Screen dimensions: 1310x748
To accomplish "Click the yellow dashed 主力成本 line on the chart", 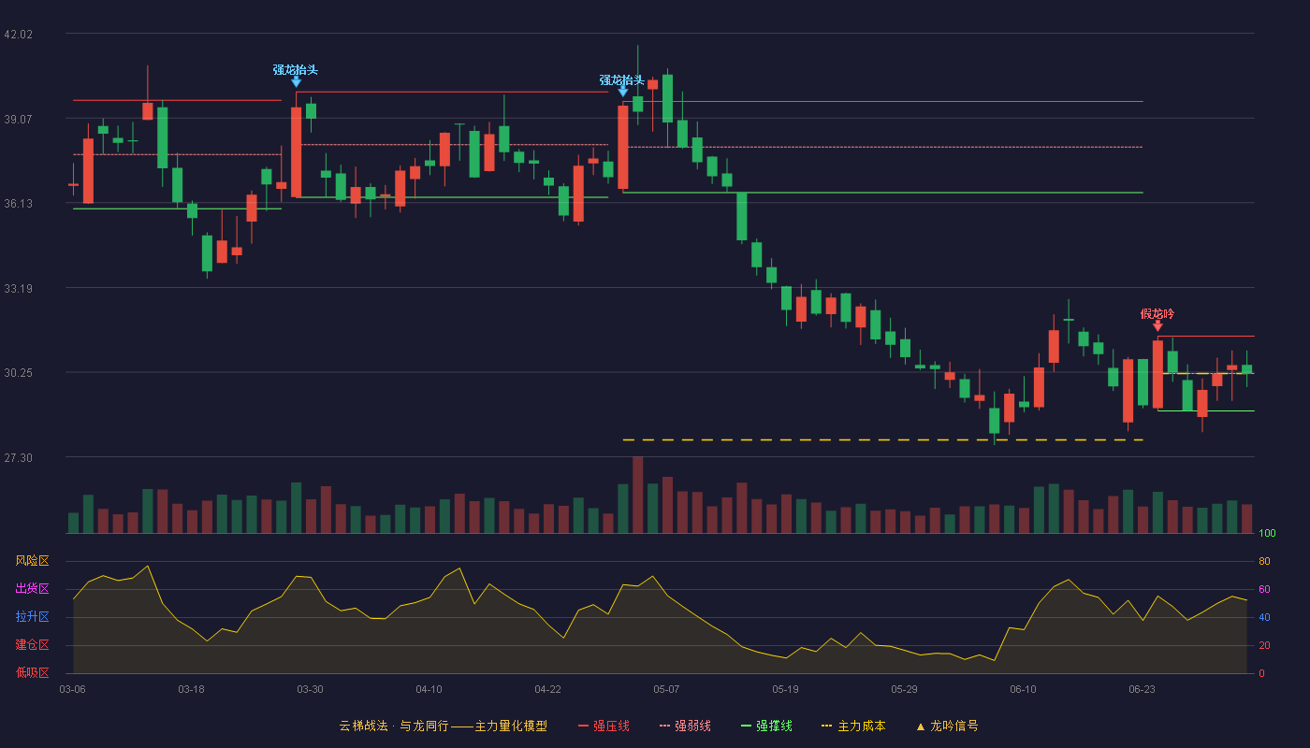I will pos(882,439).
